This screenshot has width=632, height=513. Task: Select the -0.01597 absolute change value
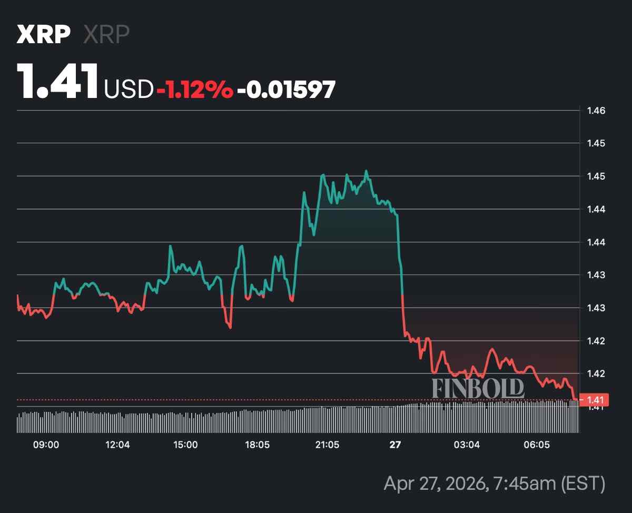point(286,90)
